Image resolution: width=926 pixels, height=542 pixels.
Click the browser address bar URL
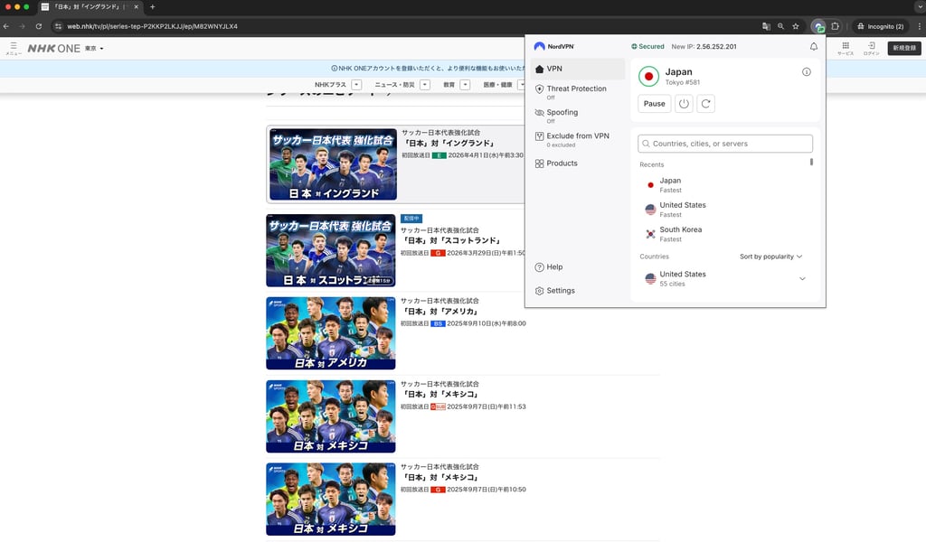pos(152,26)
